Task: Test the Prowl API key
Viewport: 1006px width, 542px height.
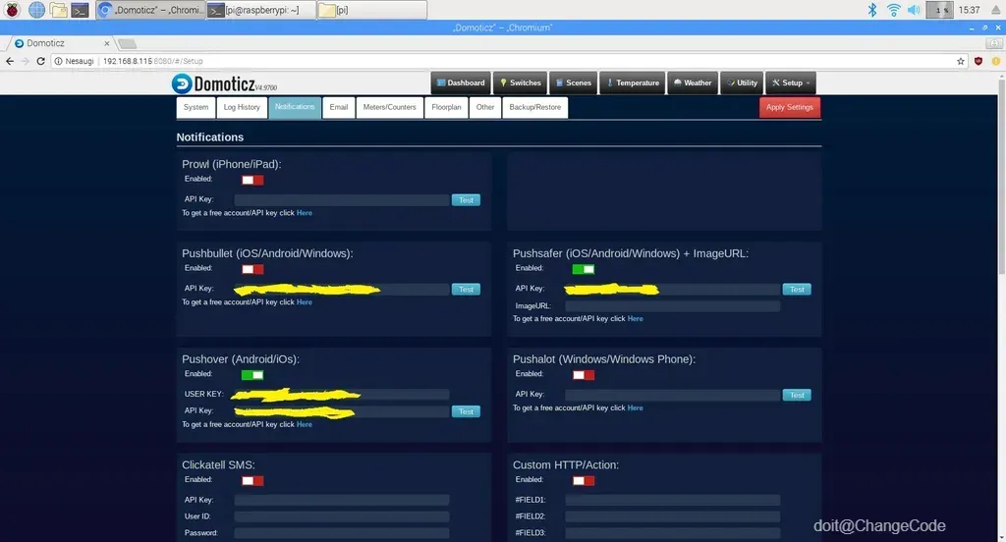Action: tap(466, 200)
